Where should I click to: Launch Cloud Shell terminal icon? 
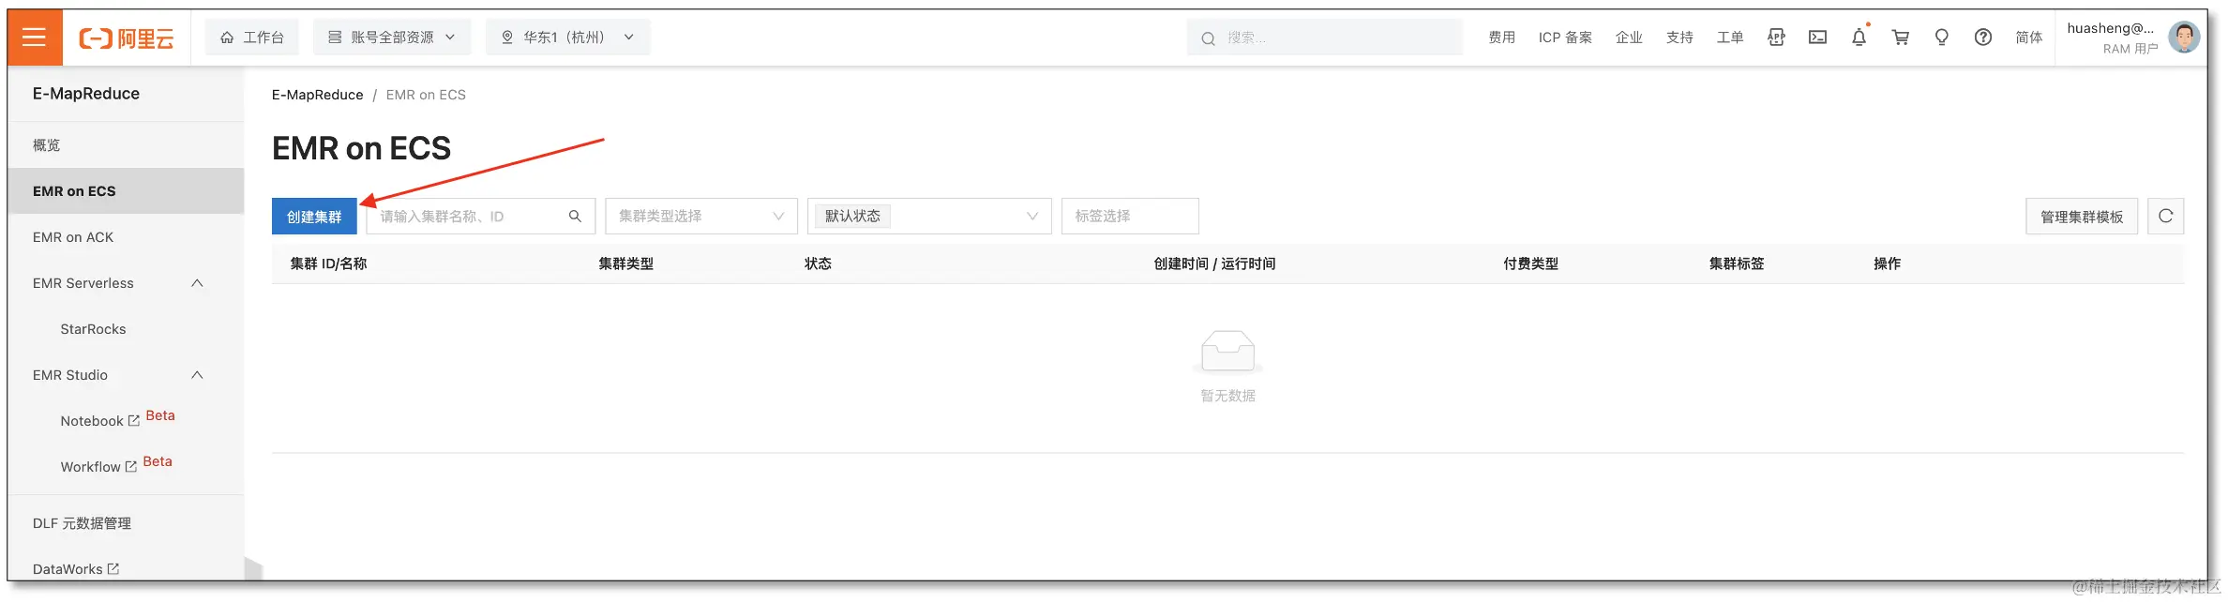click(1817, 38)
